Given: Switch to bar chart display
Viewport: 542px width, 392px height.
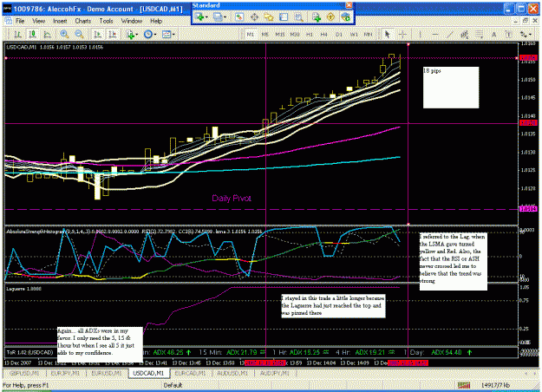Looking at the screenshot, I should (x=17, y=34).
